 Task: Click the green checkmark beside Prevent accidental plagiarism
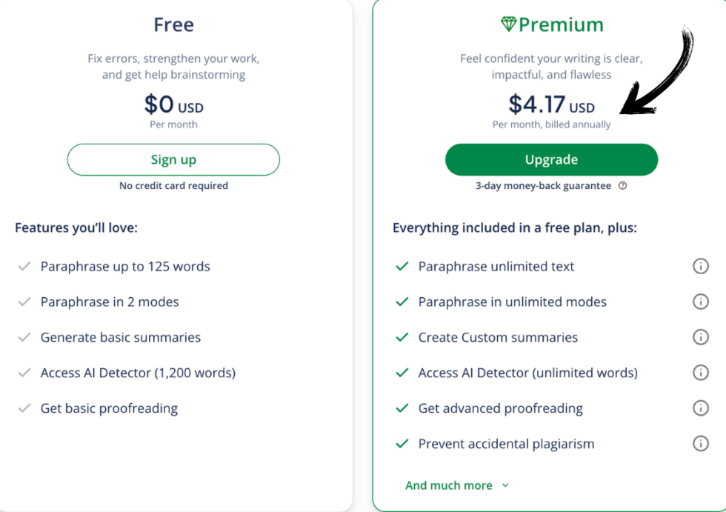pos(402,444)
